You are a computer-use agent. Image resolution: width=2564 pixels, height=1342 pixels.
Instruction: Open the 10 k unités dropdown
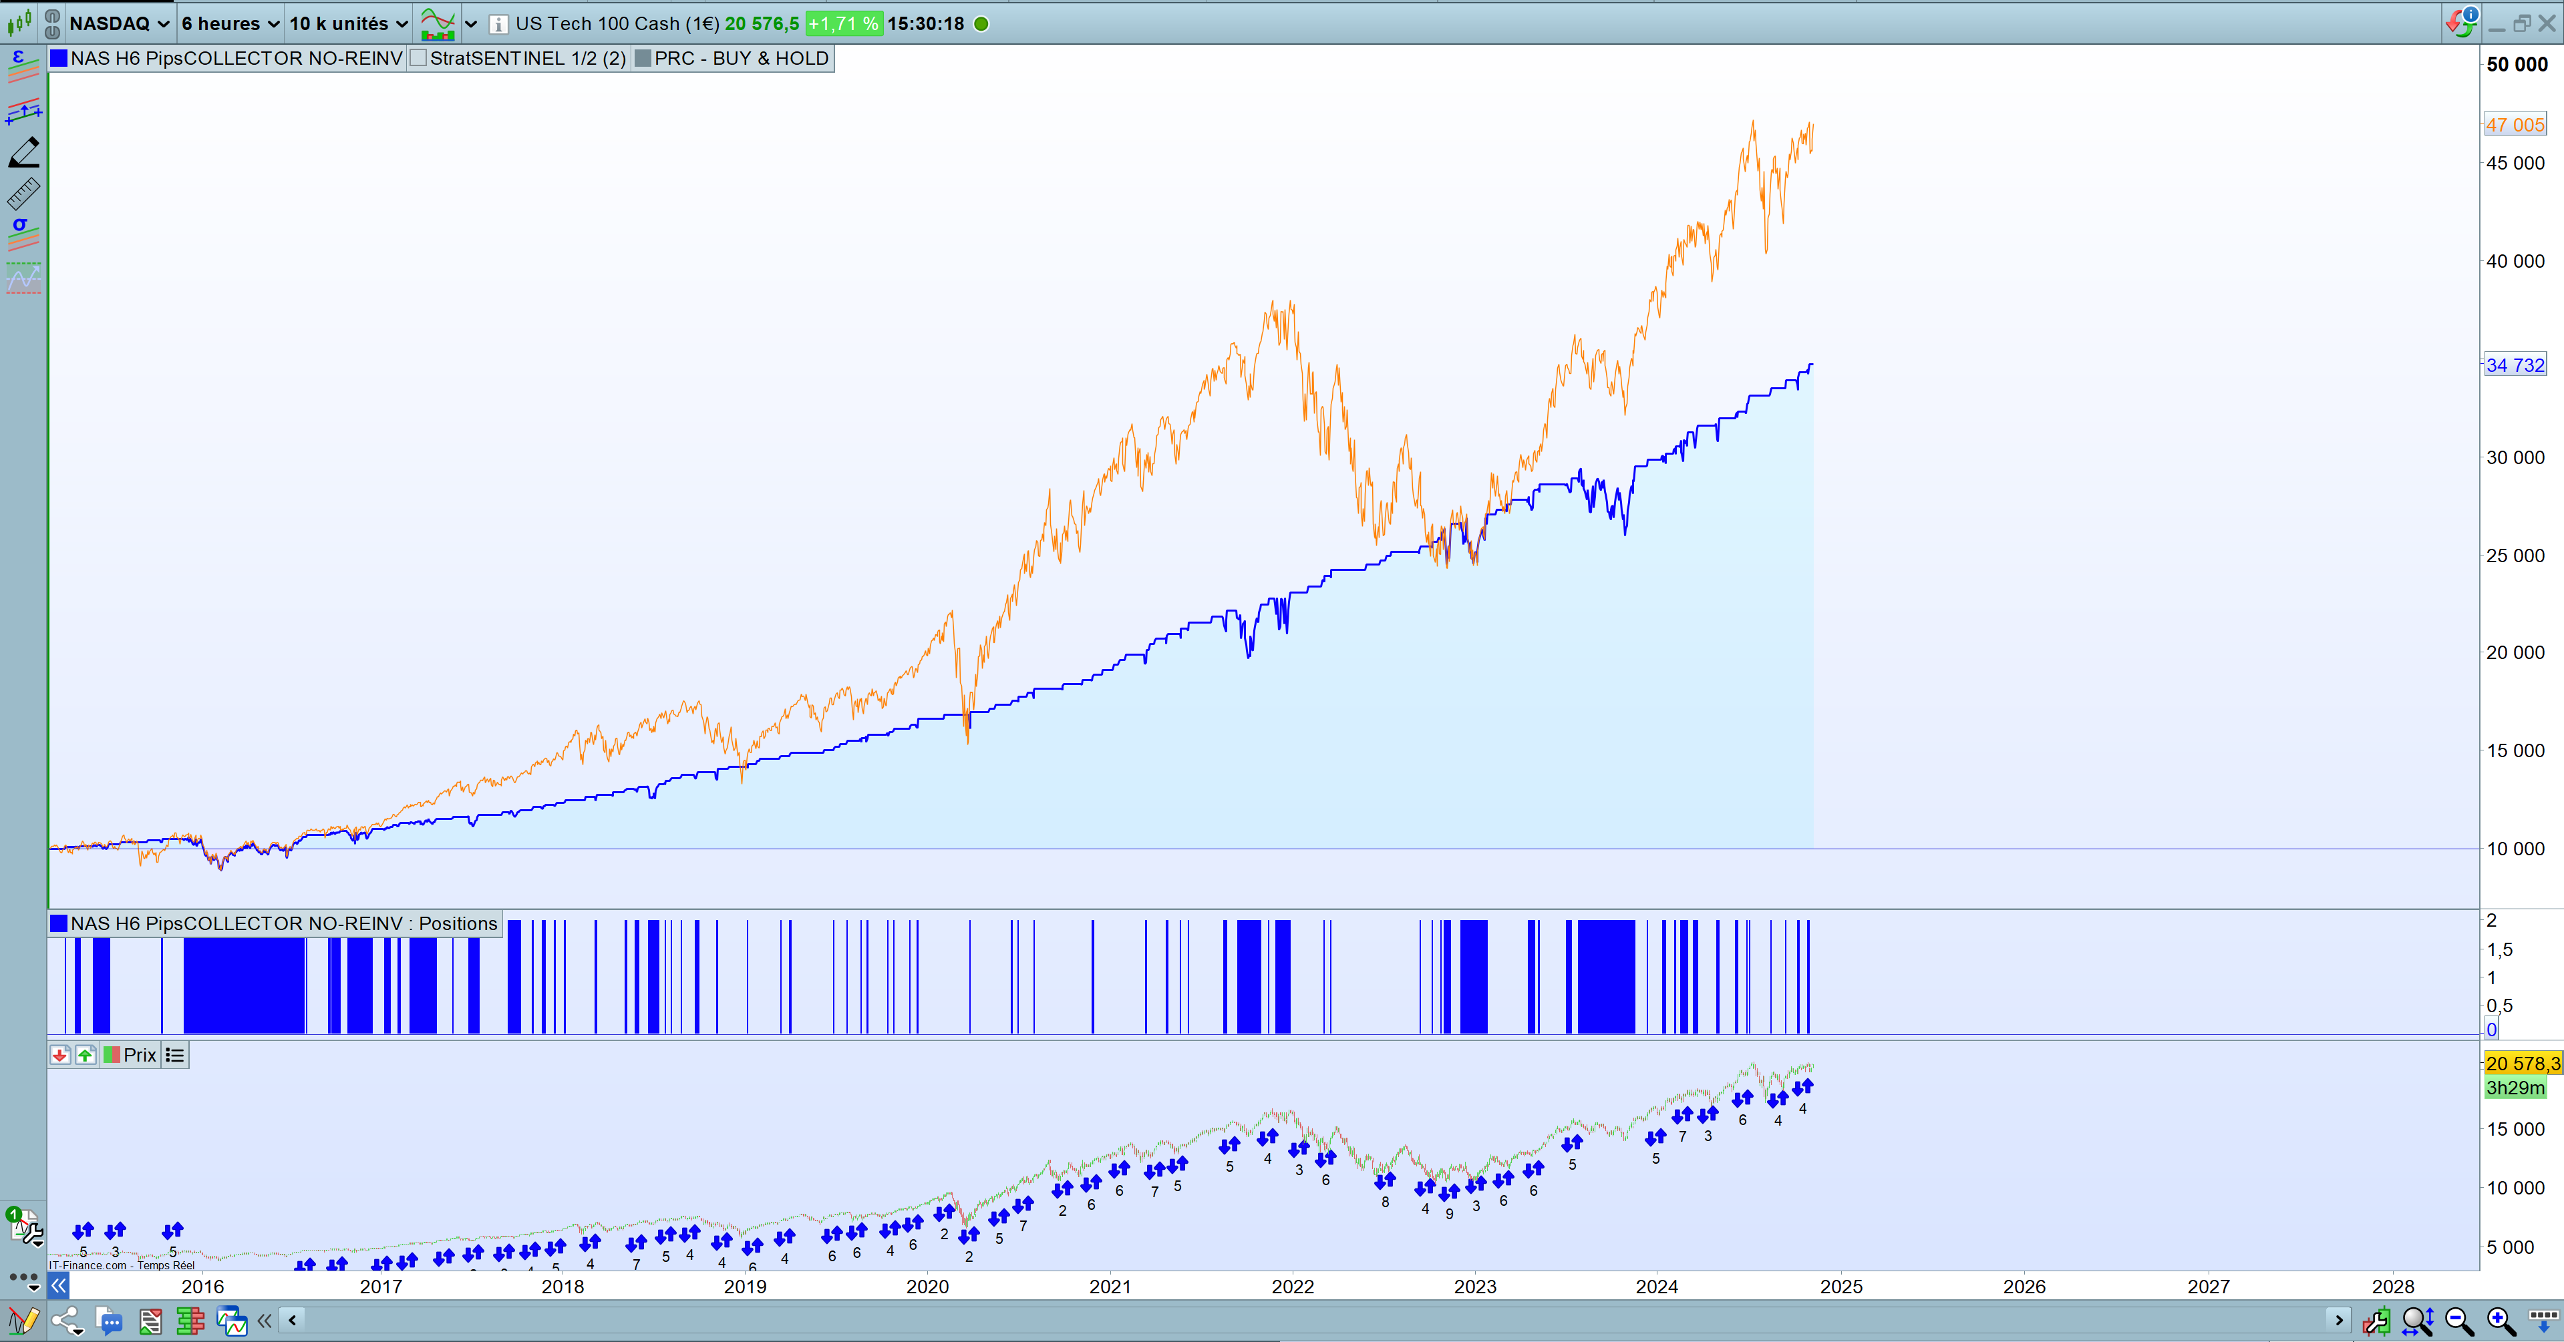348,23
